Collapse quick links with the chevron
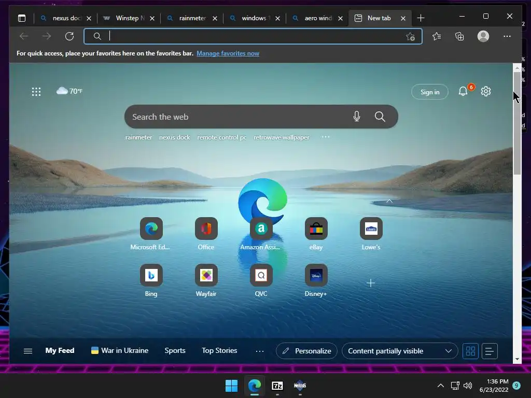 (x=389, y=201)
